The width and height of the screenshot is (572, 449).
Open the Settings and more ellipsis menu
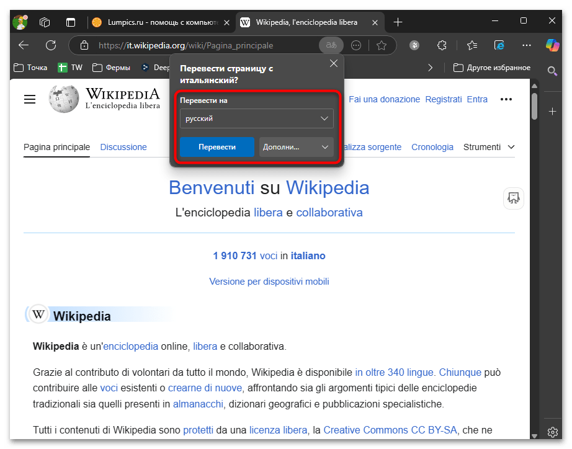(526, 45)
